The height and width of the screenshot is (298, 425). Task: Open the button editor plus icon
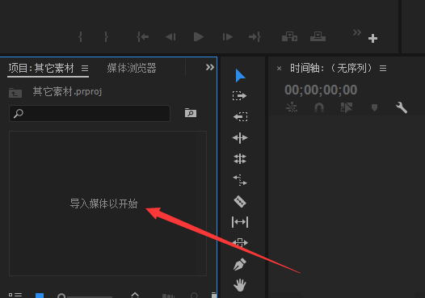[x=372, y=39]
